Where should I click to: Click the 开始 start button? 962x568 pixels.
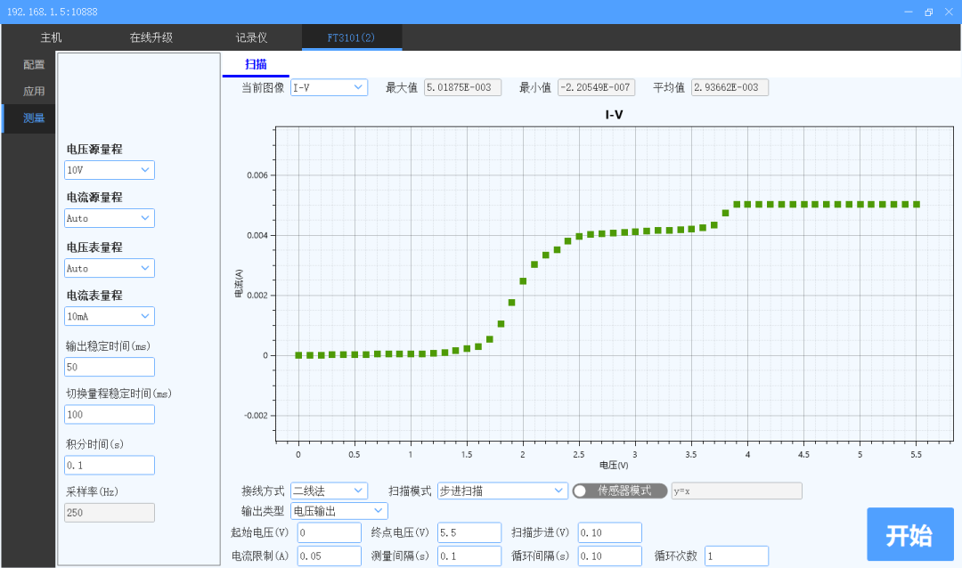[909, 534]
